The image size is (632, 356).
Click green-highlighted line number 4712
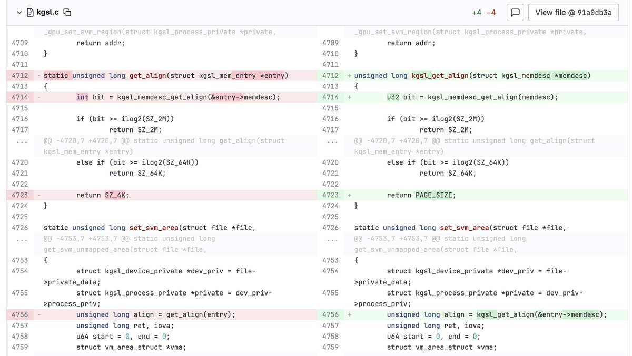point(330,76)
